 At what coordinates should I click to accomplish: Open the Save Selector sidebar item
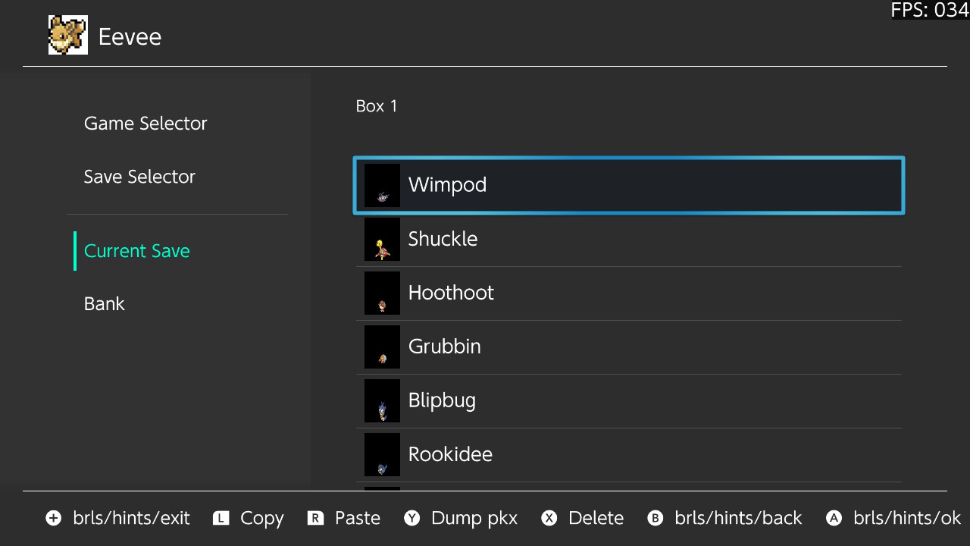(x=139, y=177)
